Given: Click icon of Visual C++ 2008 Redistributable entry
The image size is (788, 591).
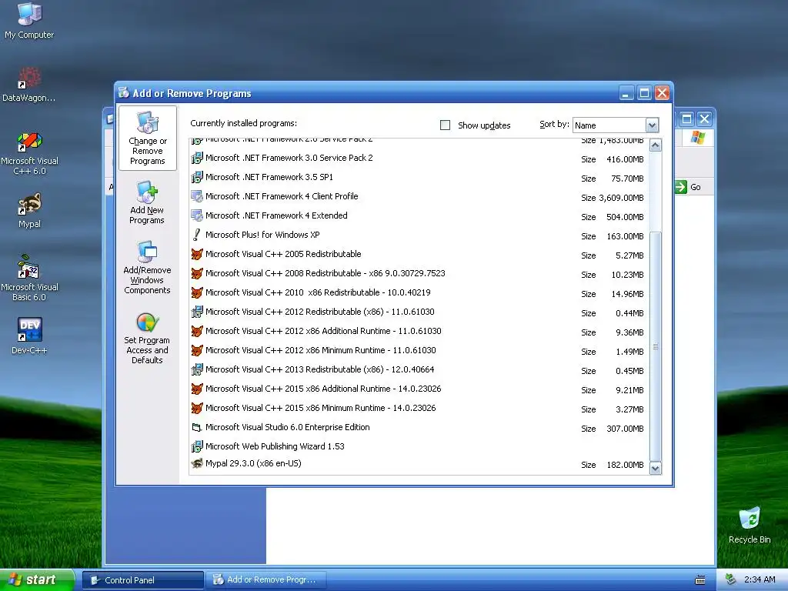Looking at the screenshot, I should 197,274.
